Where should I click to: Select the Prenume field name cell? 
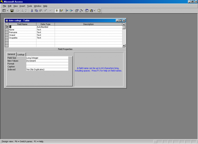tap(22, 32)
